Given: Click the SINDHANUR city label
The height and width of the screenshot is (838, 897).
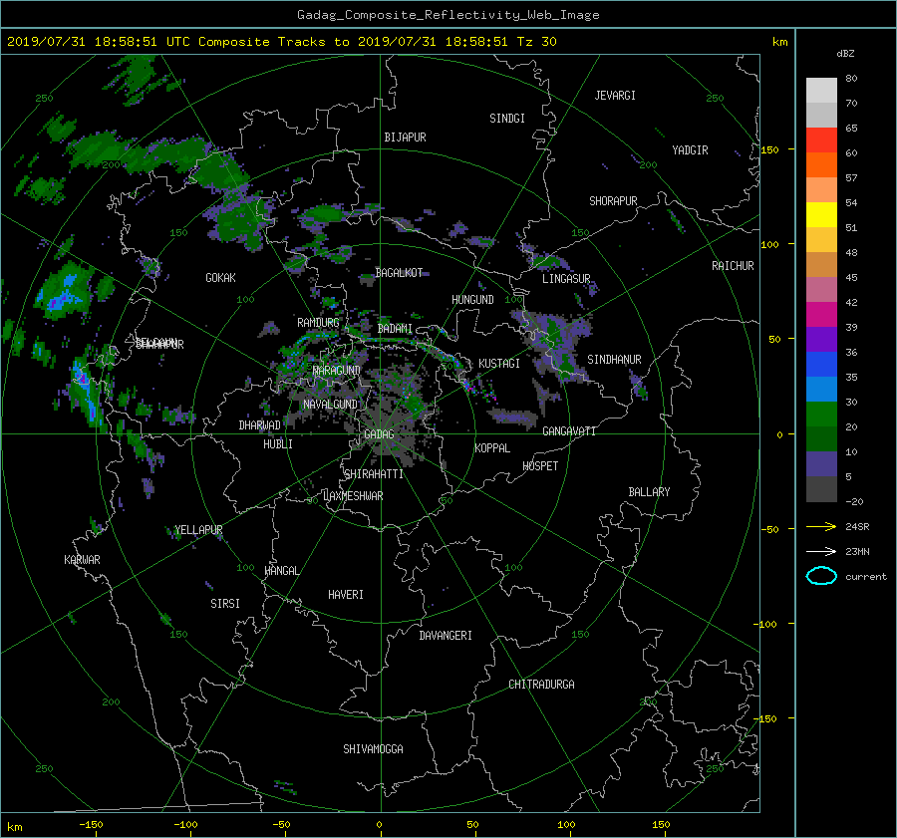Looking at the screenshot, I should click(x=614, y=360).
